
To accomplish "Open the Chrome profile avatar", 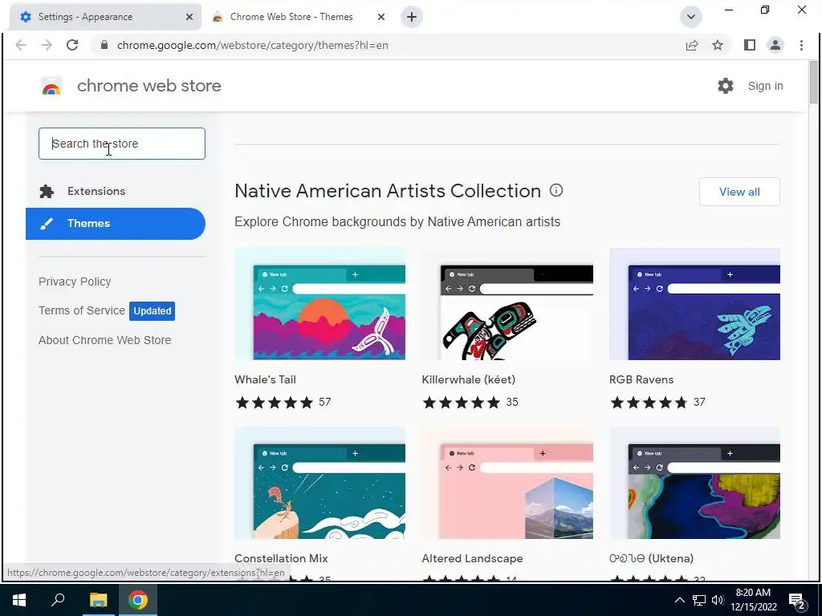I will point(775,45).
